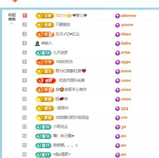Click the 男爵 badge beside 姐妹

45,99
